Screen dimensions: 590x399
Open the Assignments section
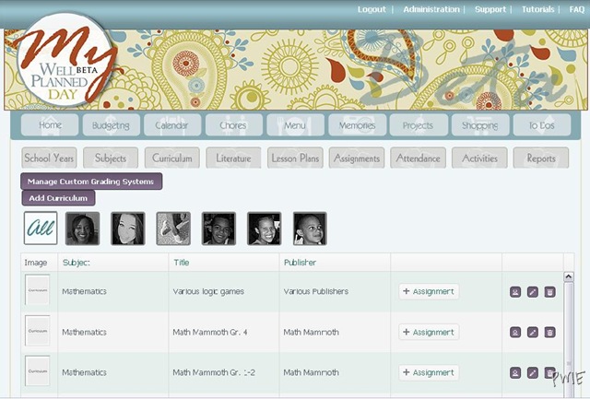[357, 158]
